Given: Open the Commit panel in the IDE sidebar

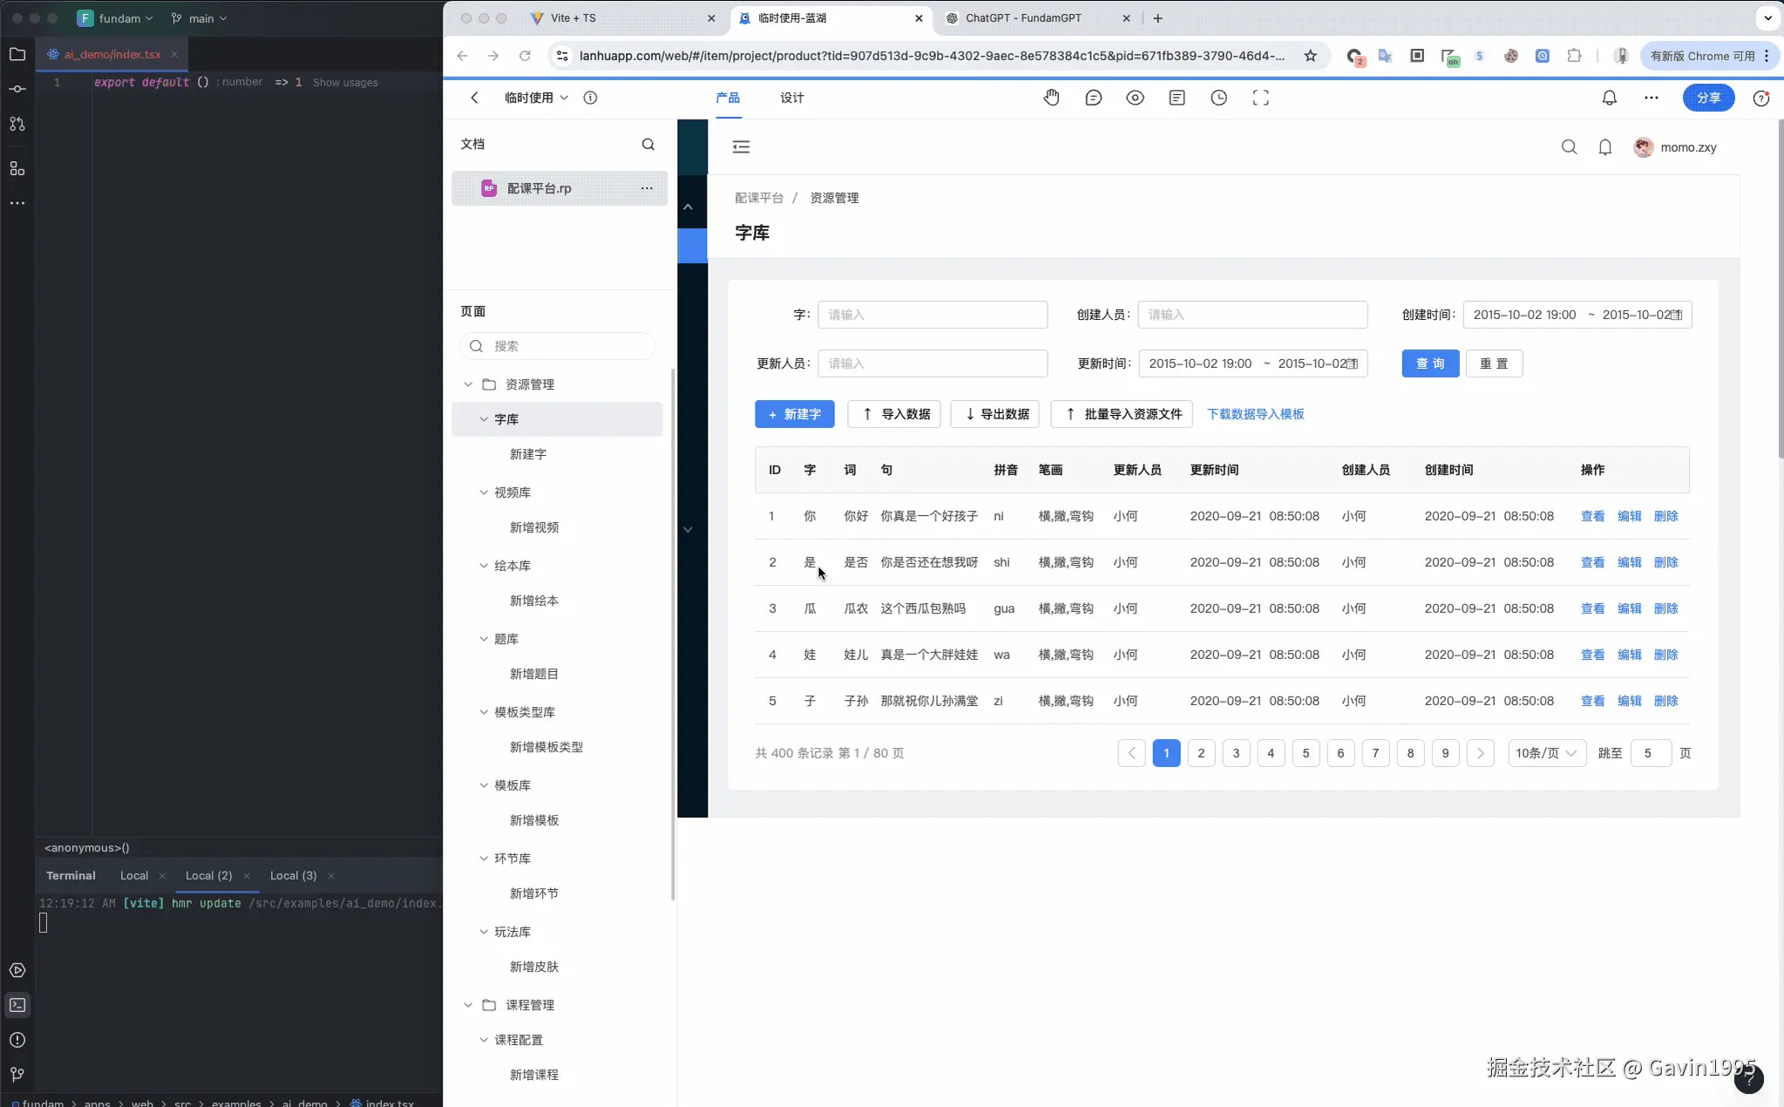Looking at the screenshot, I should click(x=17, y=88).
